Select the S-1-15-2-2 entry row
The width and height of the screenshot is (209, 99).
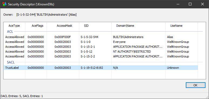[101, 56]
